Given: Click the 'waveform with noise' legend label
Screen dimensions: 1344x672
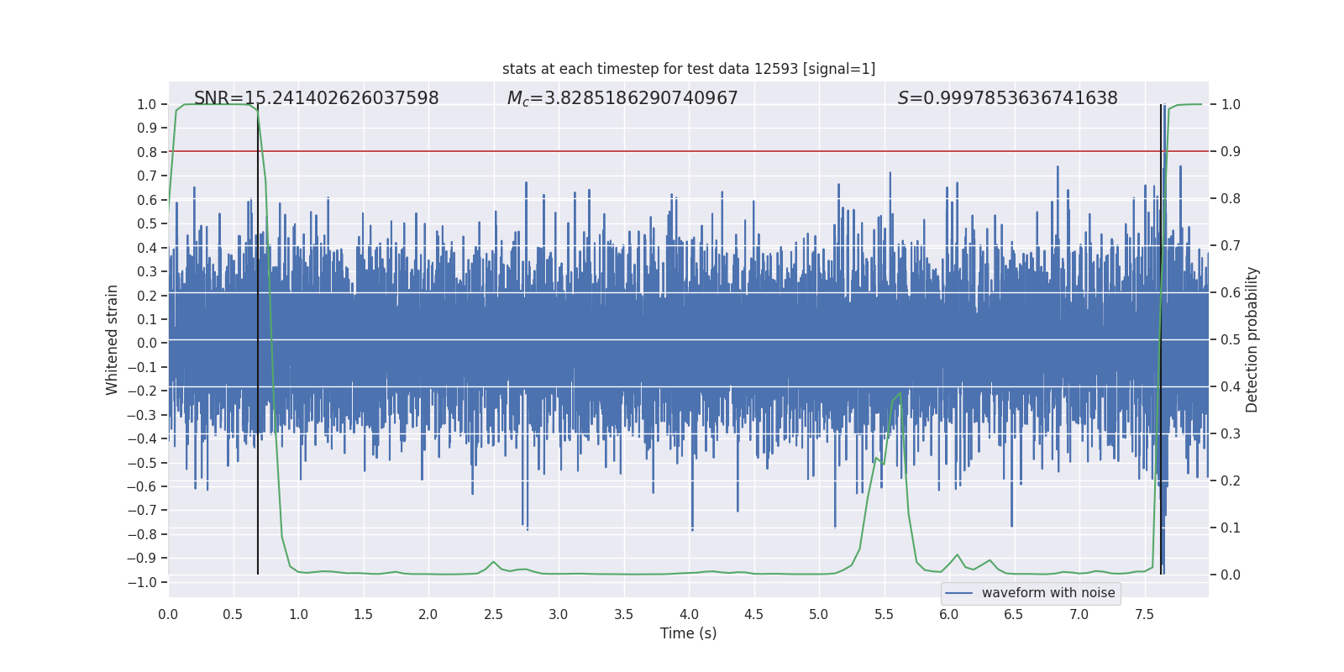Looking at the screenshot, I should click(x=1047, y=593).
